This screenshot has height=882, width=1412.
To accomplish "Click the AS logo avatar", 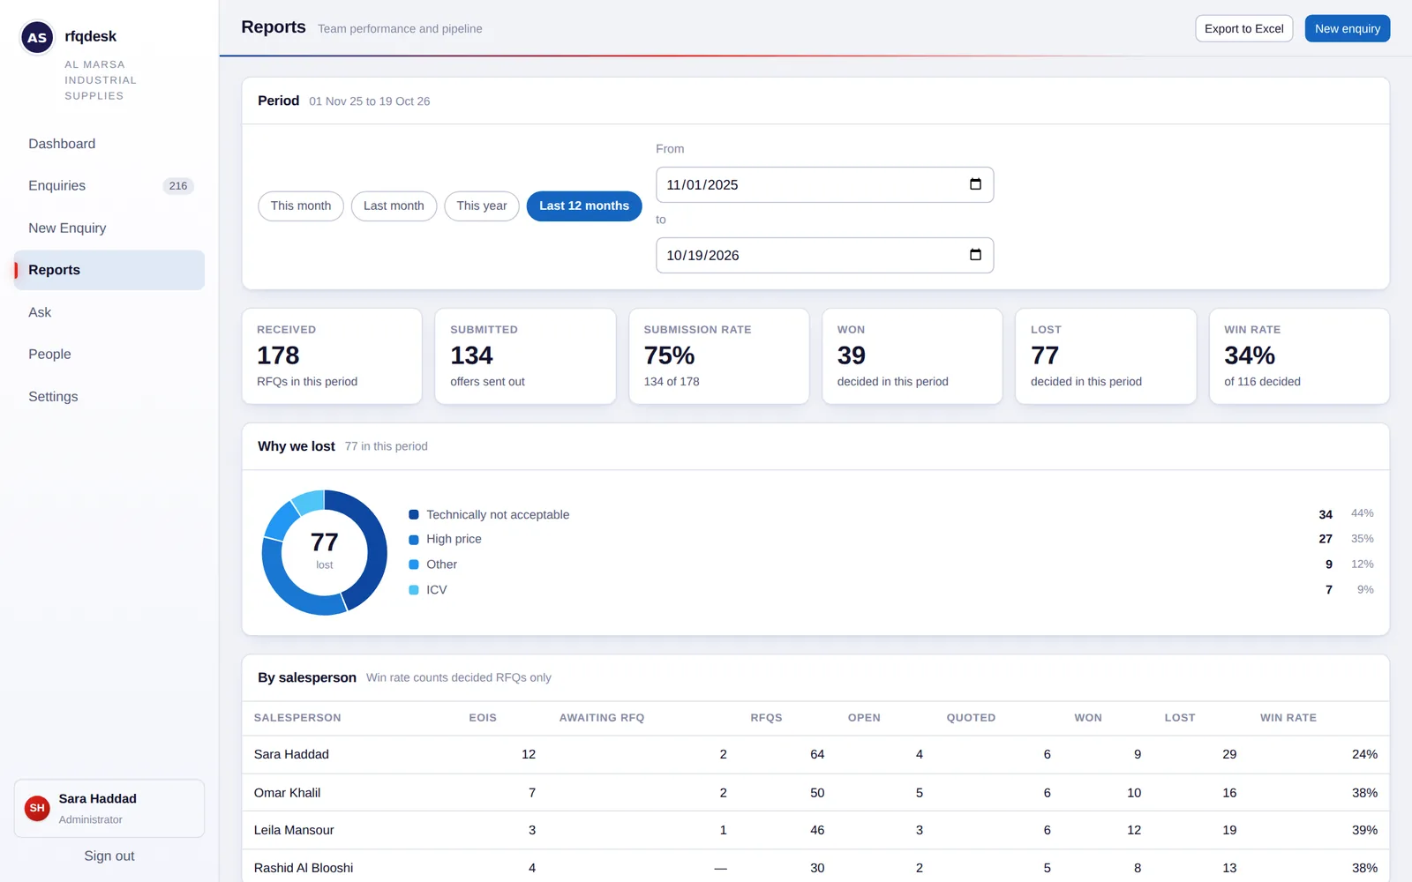I will click(x=37, y=37).
